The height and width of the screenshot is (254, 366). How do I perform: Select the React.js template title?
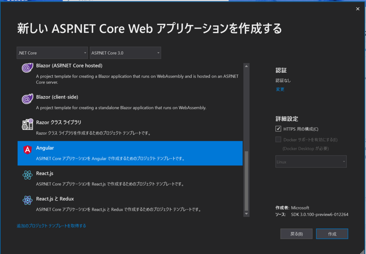point(45,173)
